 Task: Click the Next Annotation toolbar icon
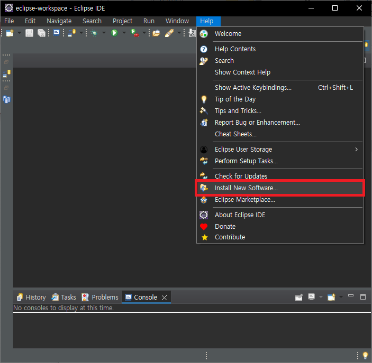coord(192,33)
